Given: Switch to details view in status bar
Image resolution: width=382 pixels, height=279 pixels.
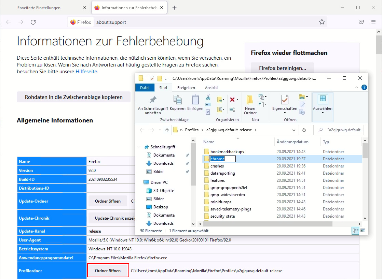Looking at the screenshot, I should (355, 231).
